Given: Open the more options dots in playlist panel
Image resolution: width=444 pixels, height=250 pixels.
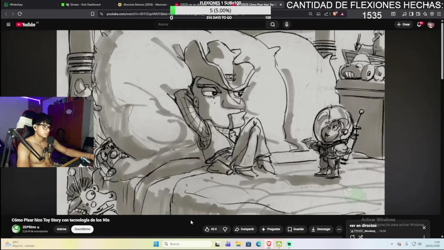Looking at the screenshot, I should 424,237.
